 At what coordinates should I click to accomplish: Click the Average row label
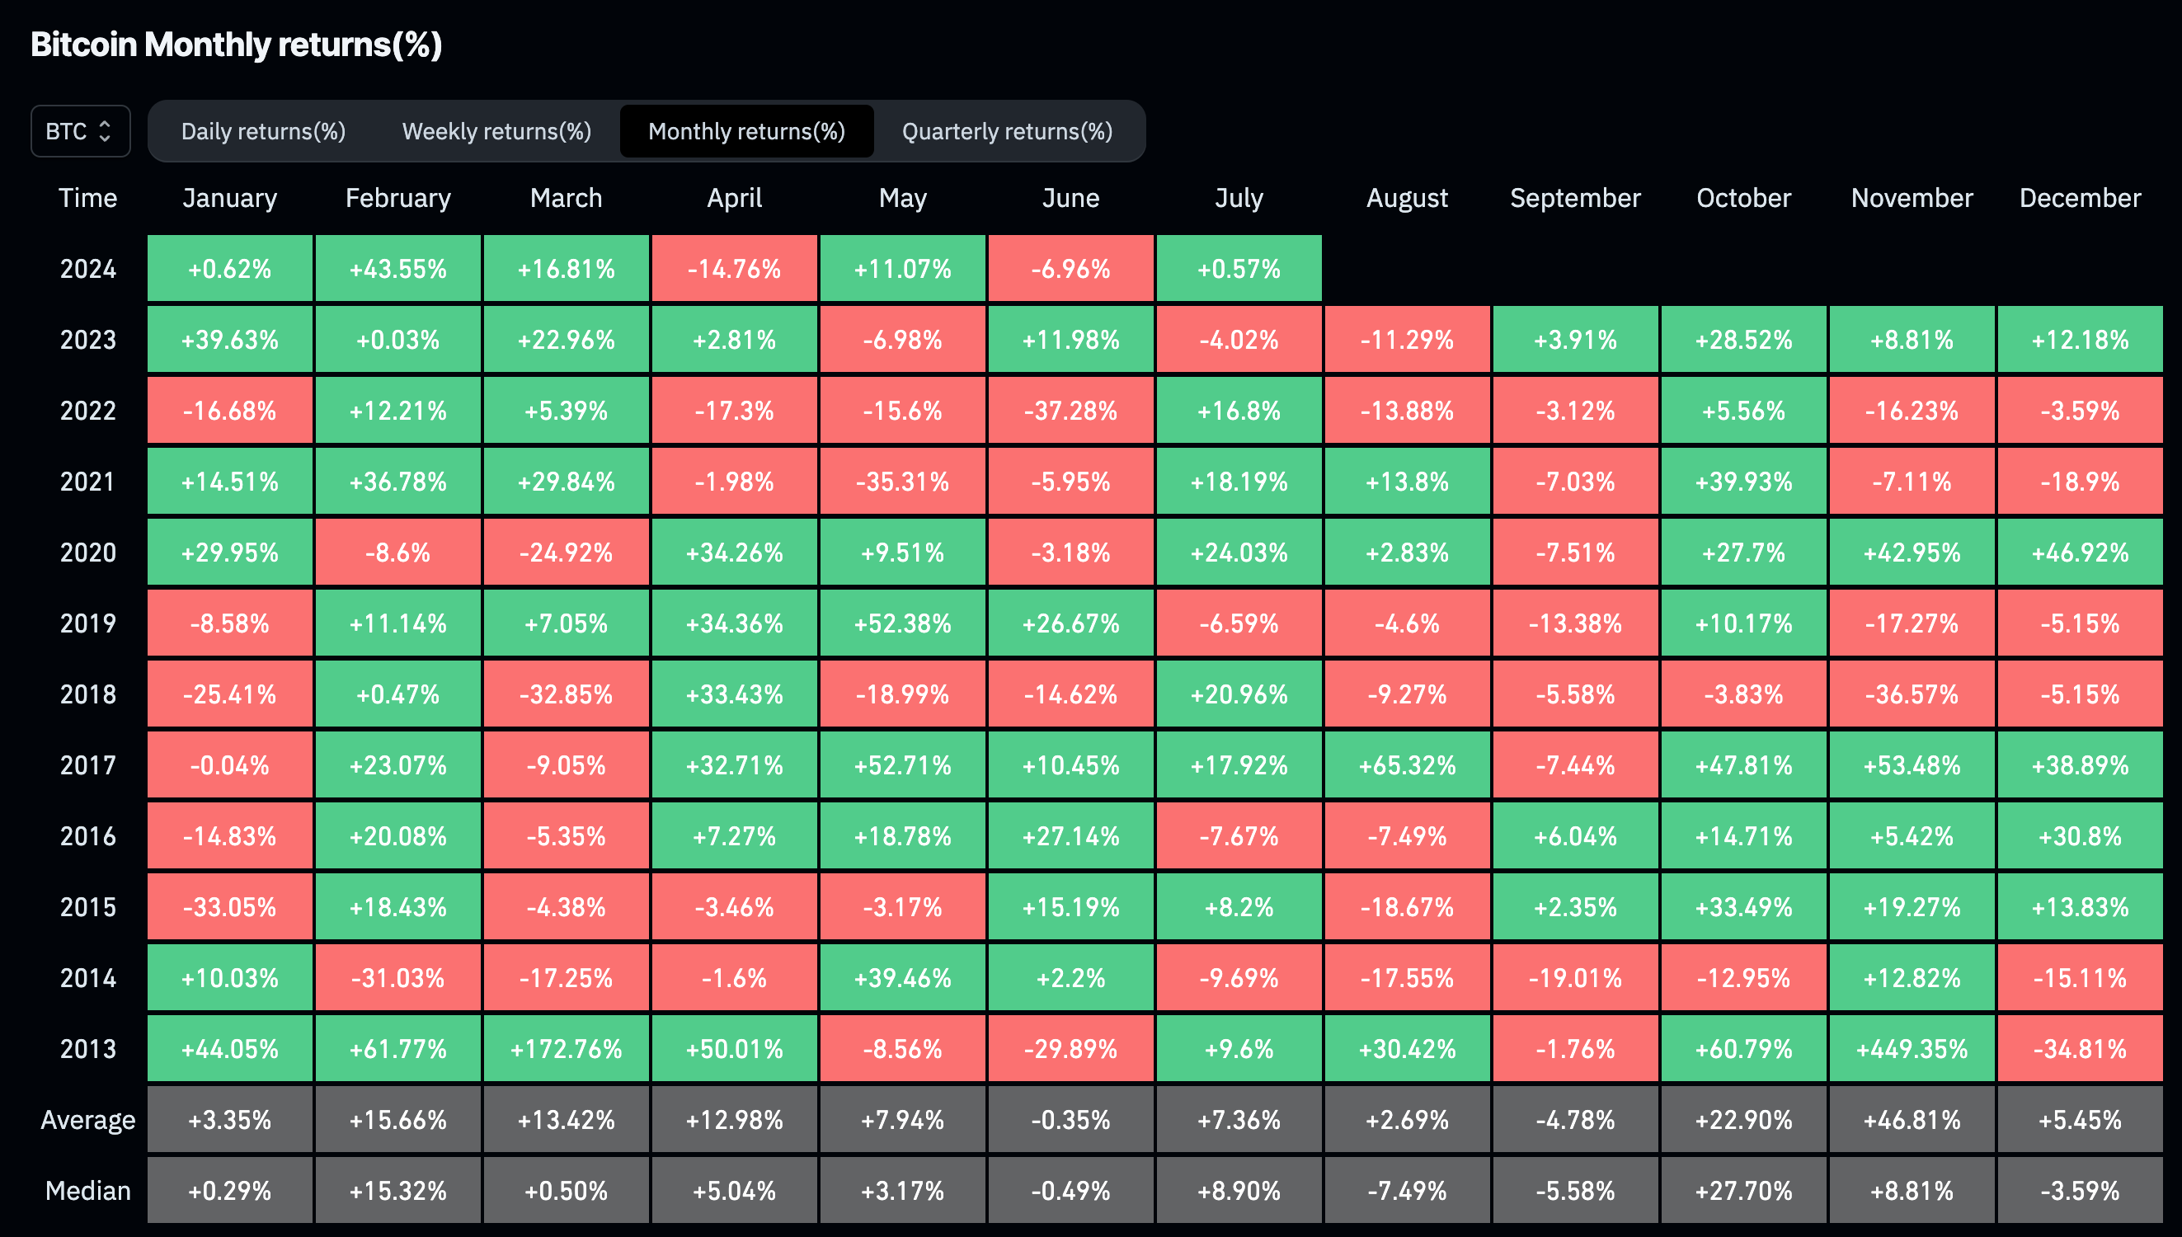pyautogui.click(x=87, y=1120)
